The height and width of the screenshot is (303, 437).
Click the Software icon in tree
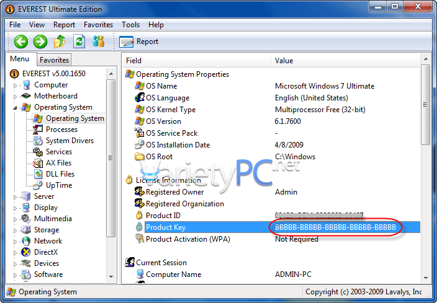point(26,274)
